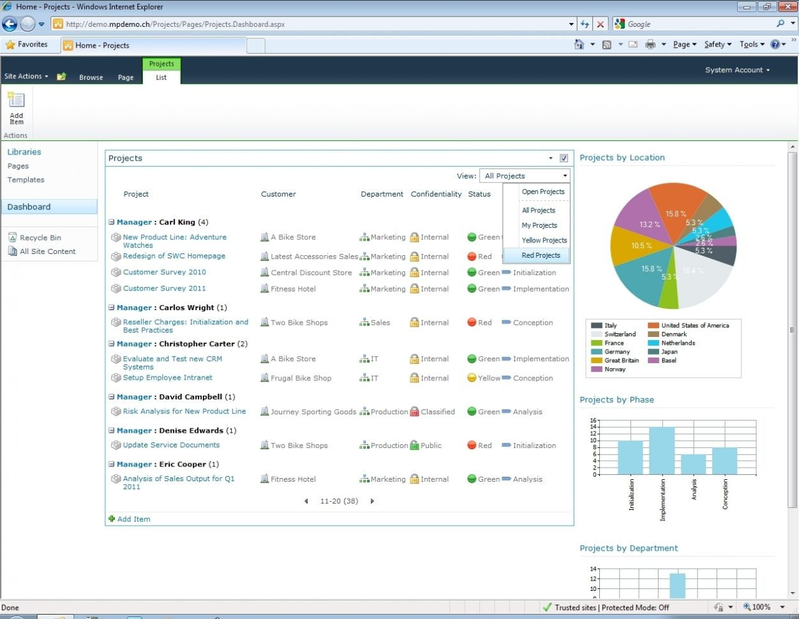Click the All Site Content icon
Image resolution: width=799 pixels, height=619 pixels.
point(12,251)
